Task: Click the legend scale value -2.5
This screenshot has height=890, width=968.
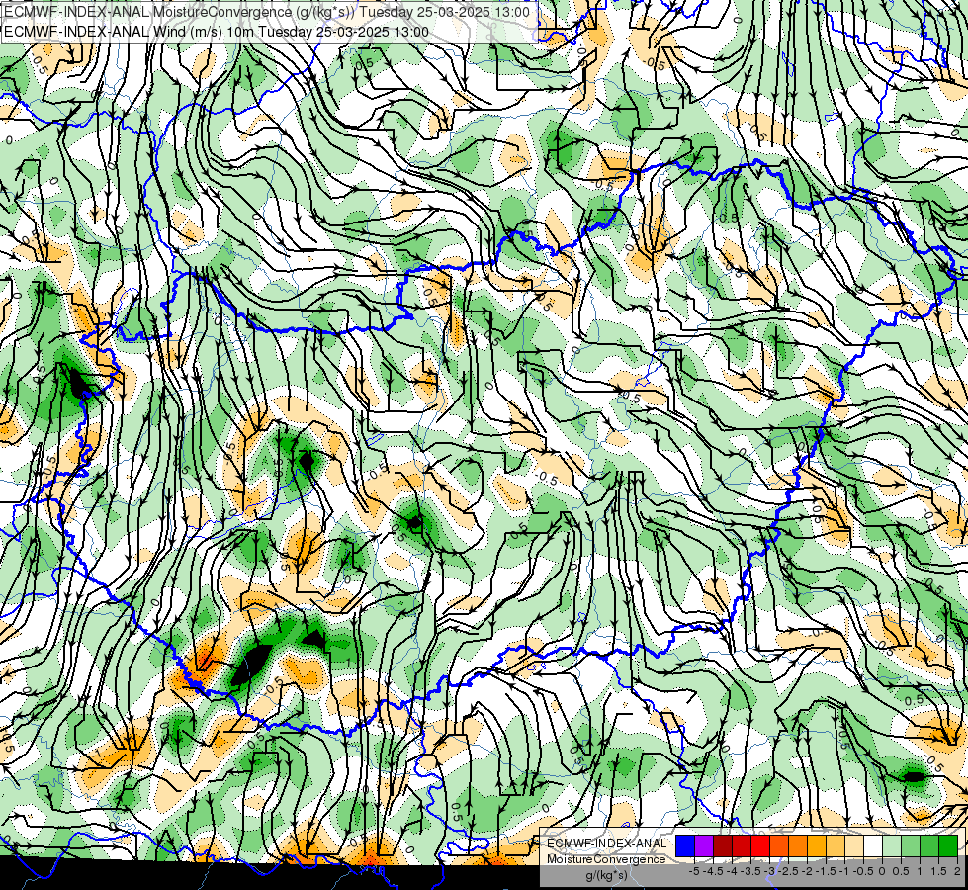Action: point(788,871)
